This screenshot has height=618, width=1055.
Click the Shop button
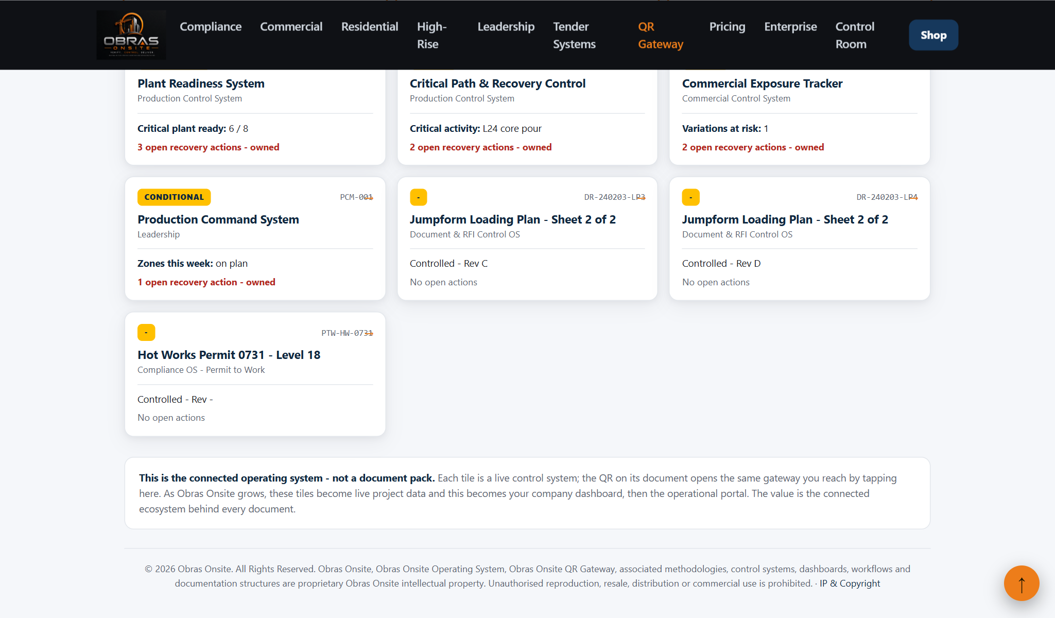933,35
